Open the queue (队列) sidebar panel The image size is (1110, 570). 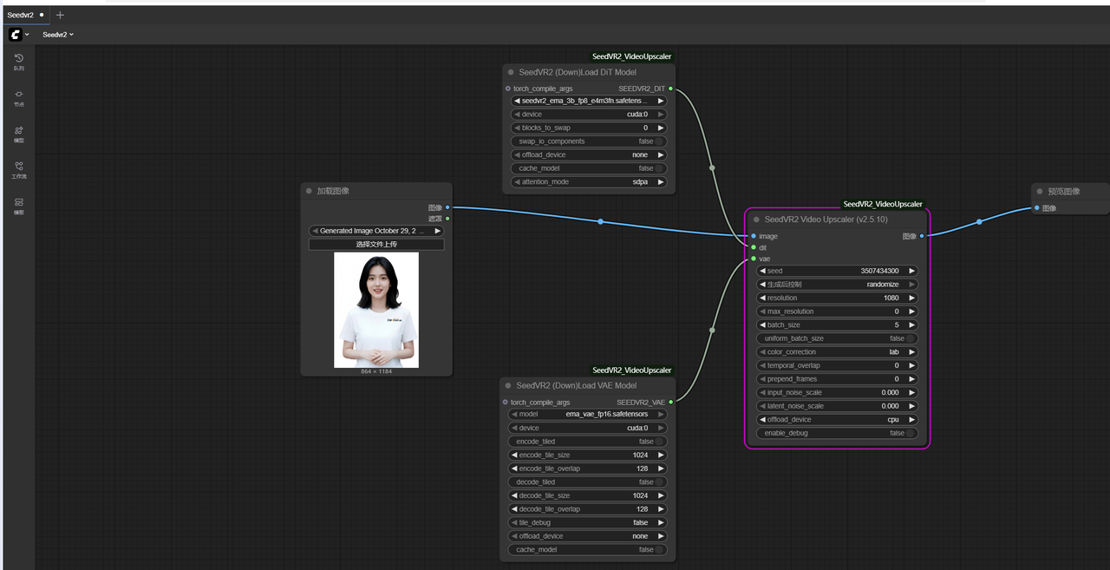pyautogui.click(x=18, y=61)
